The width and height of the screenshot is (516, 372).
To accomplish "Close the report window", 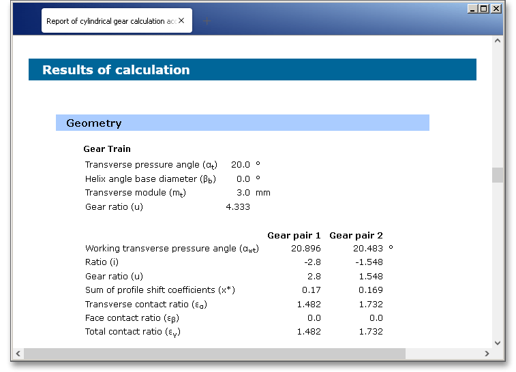I will coord(496,9).
